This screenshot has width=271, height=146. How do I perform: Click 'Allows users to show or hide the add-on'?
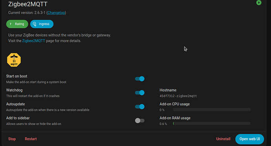pos(34,124)
